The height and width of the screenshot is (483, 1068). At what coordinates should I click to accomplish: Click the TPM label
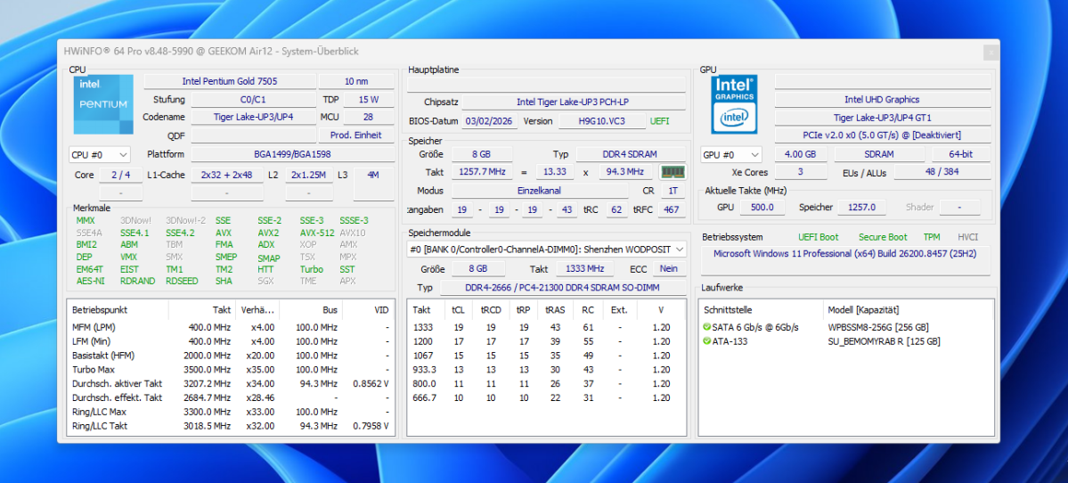click(931, 237)
